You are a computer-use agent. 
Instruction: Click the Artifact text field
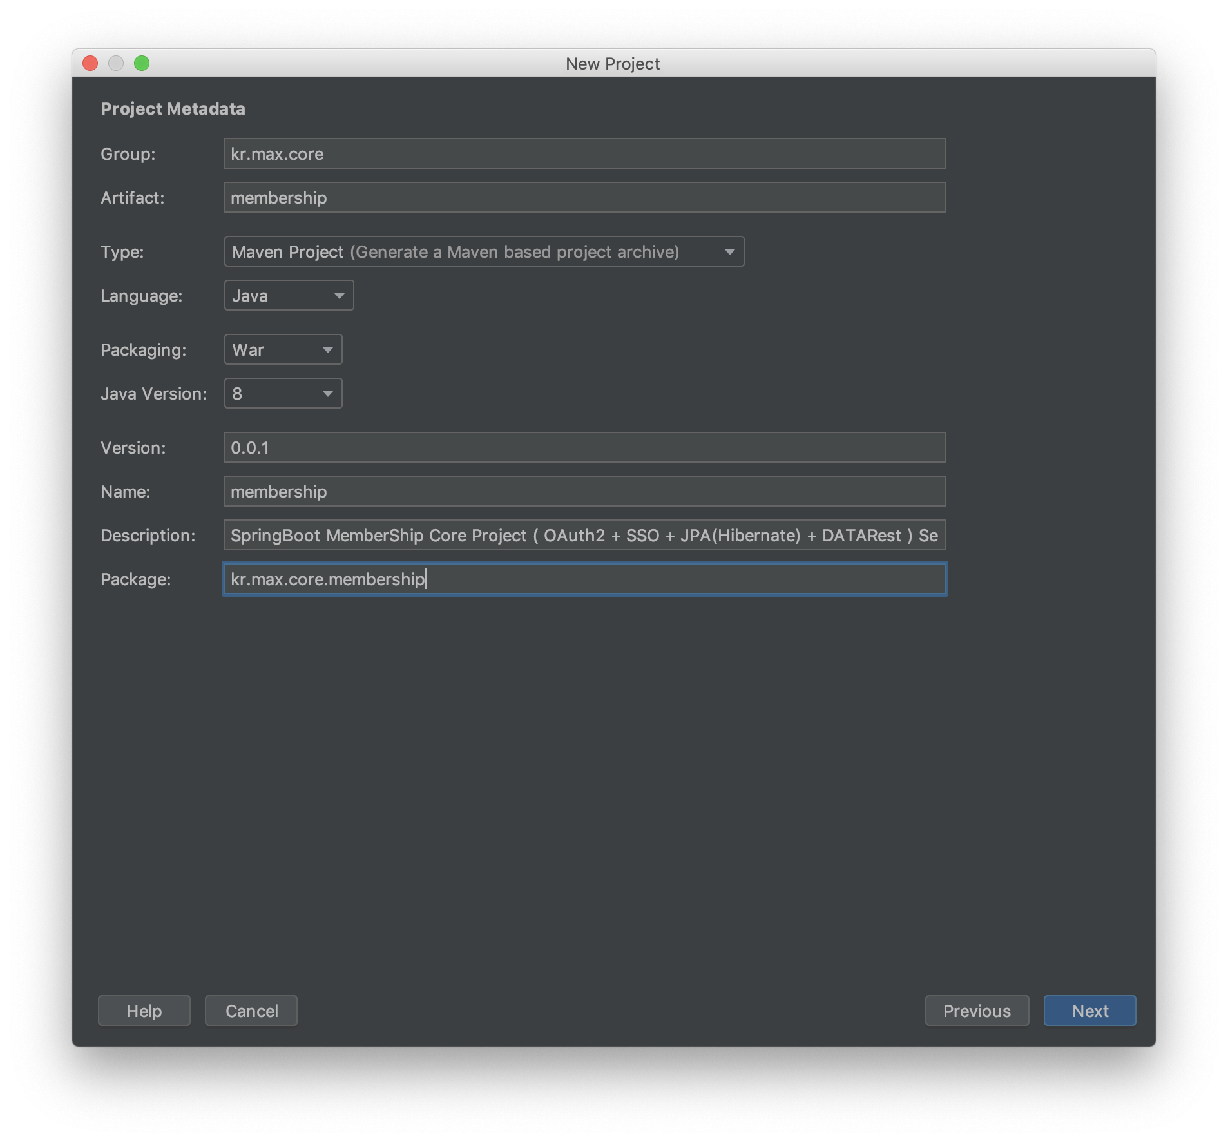[x=584, y=197]
